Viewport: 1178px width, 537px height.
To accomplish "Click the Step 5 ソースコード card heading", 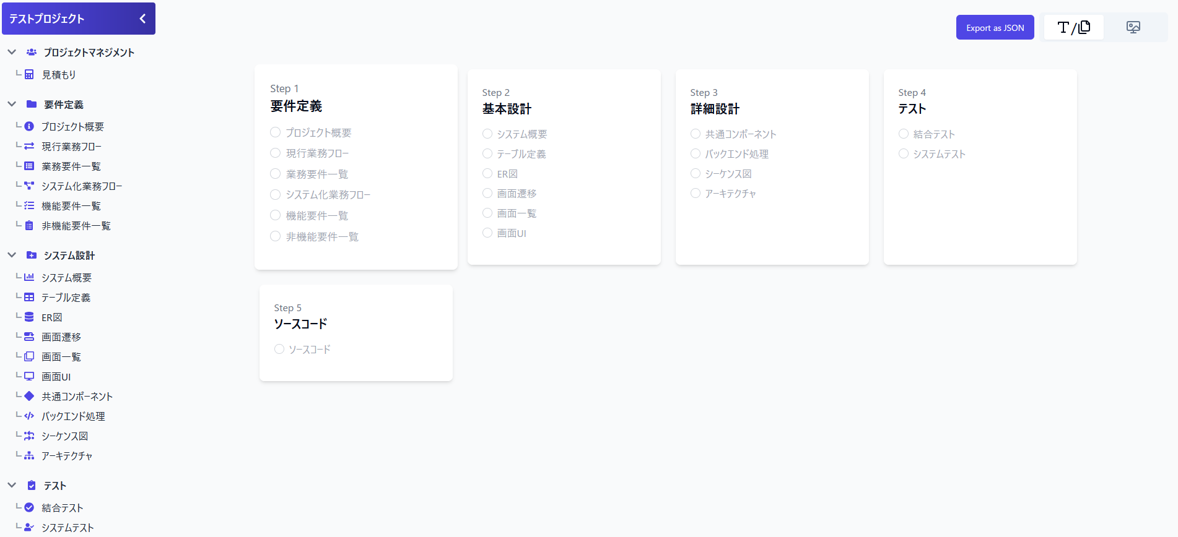I will (x=300, y=324).
